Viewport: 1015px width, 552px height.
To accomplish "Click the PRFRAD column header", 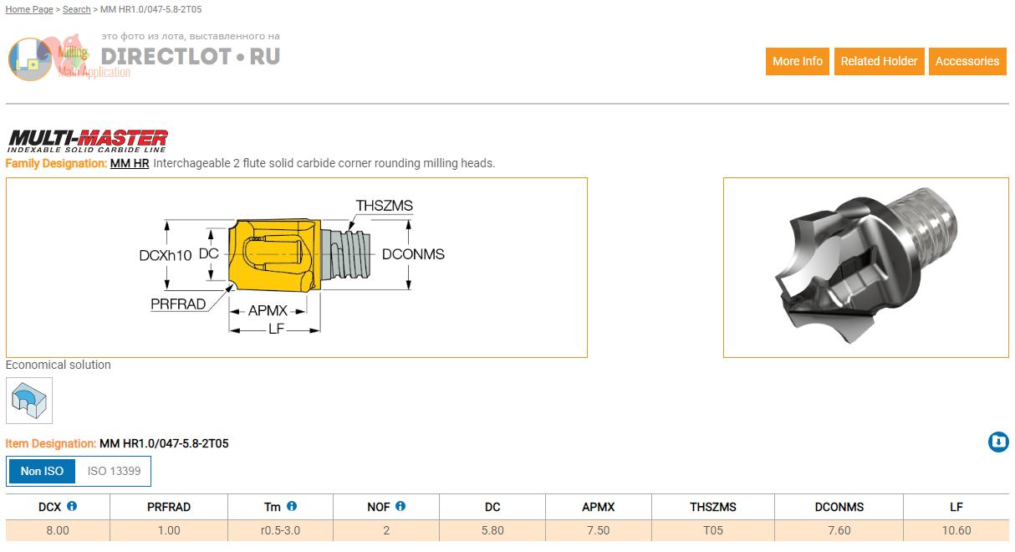I will [x=169, y=507].
